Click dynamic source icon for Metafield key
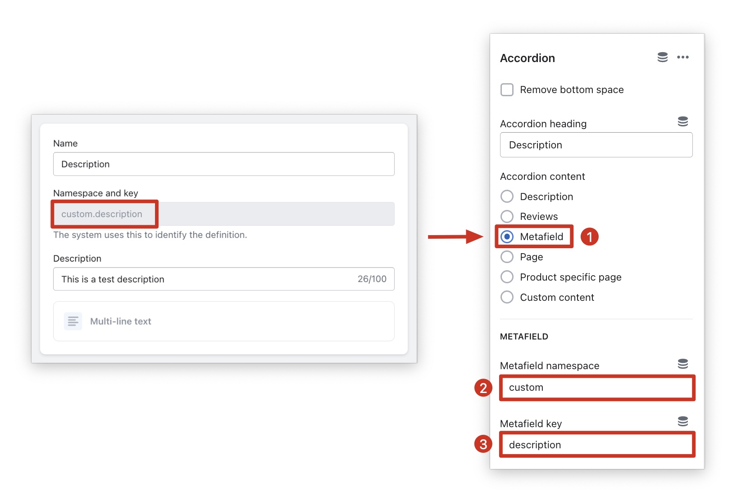 [682, 421]
